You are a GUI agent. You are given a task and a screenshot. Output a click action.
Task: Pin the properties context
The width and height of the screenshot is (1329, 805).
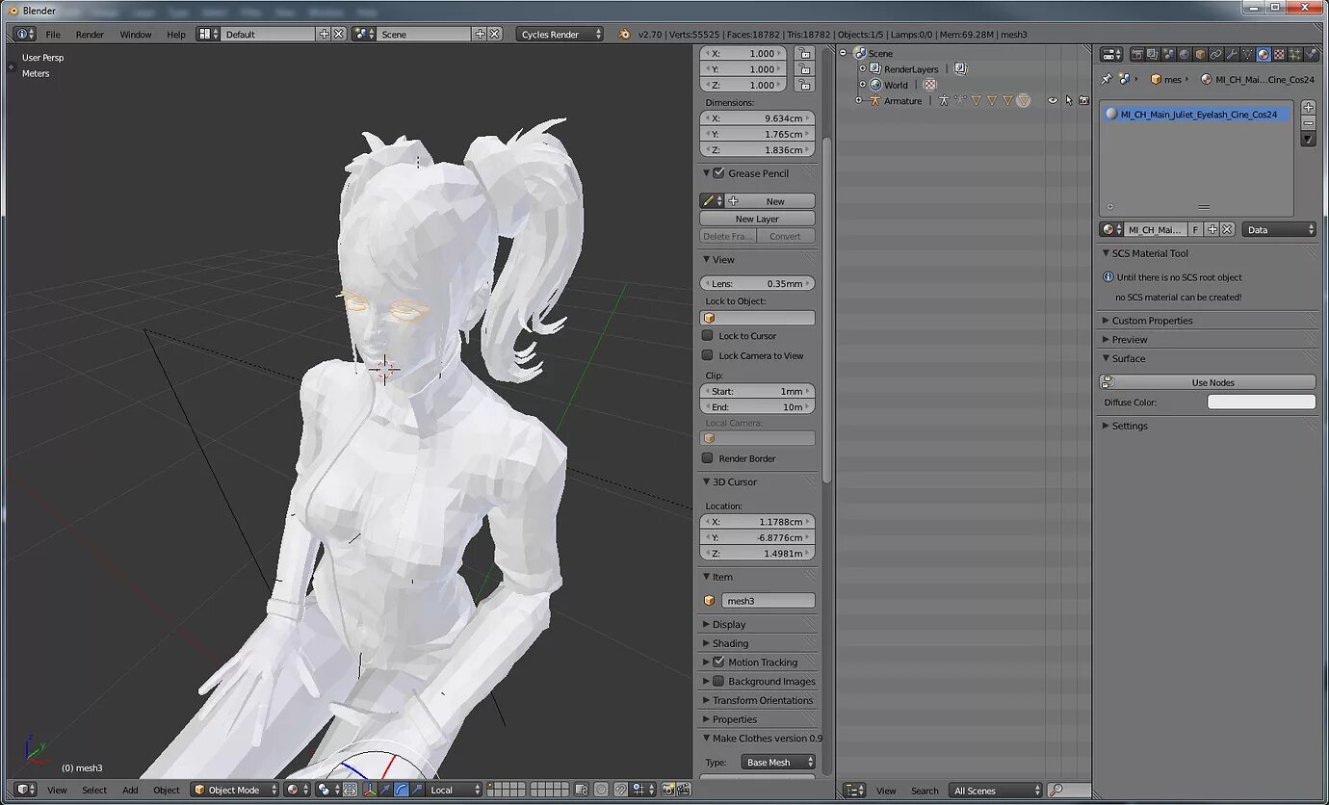click(1107, 80)
